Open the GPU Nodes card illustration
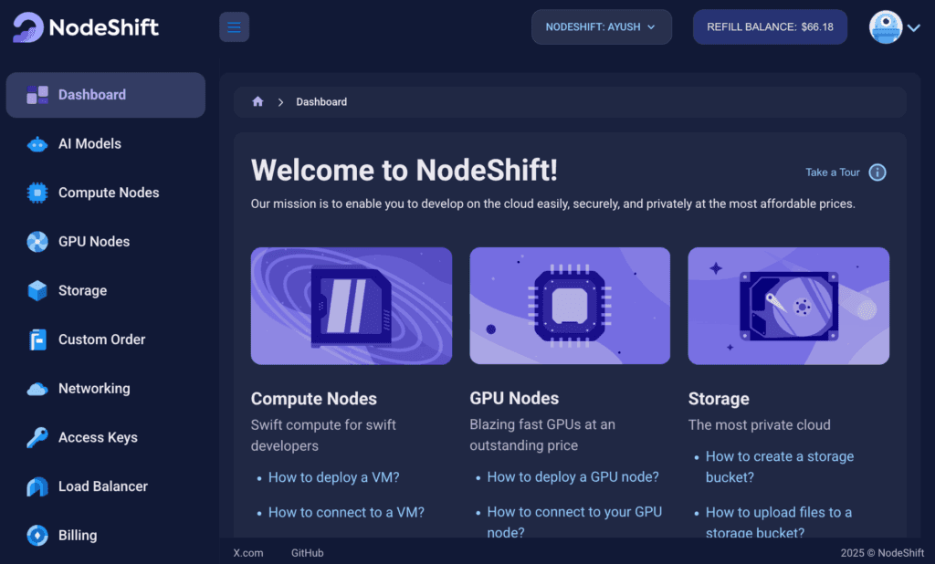 [570, 306]
